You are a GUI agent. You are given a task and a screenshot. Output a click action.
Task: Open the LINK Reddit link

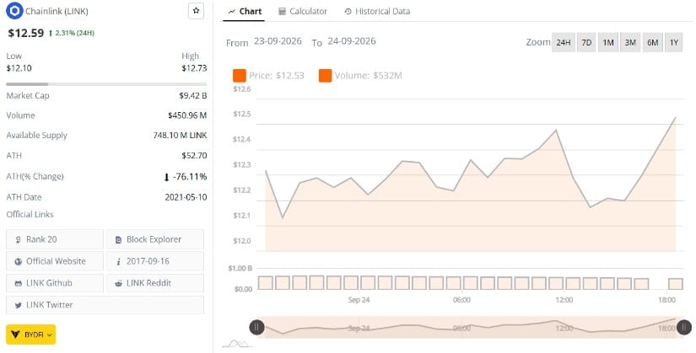[x=155, y=283]
